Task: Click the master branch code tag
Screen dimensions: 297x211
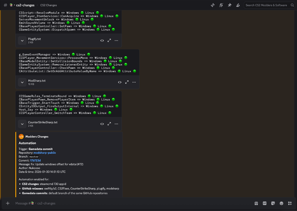Action: pyautogui.click(x=34, y=157)
